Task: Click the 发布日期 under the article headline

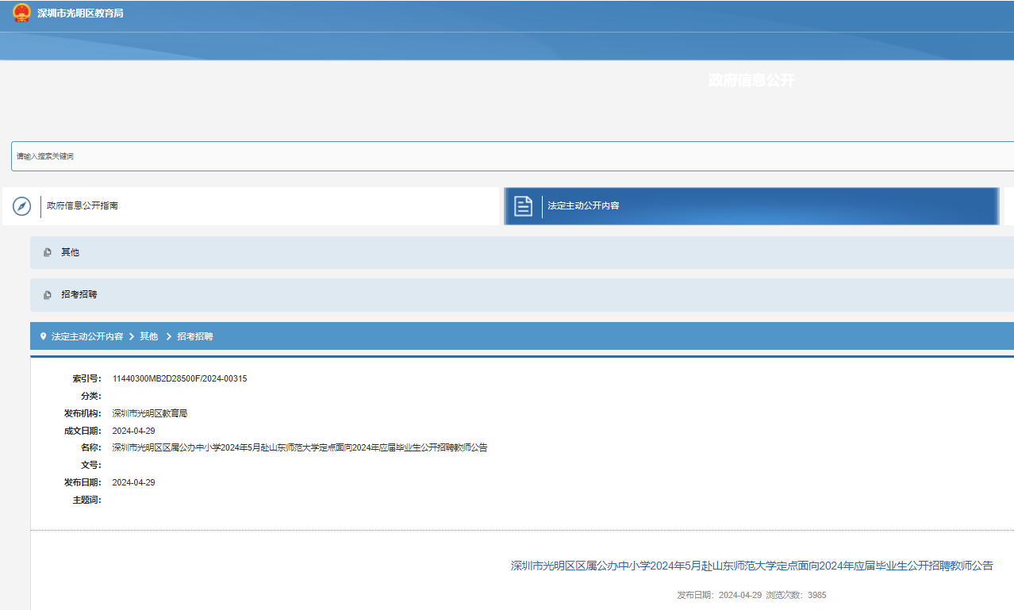Action: pos(719,595)
